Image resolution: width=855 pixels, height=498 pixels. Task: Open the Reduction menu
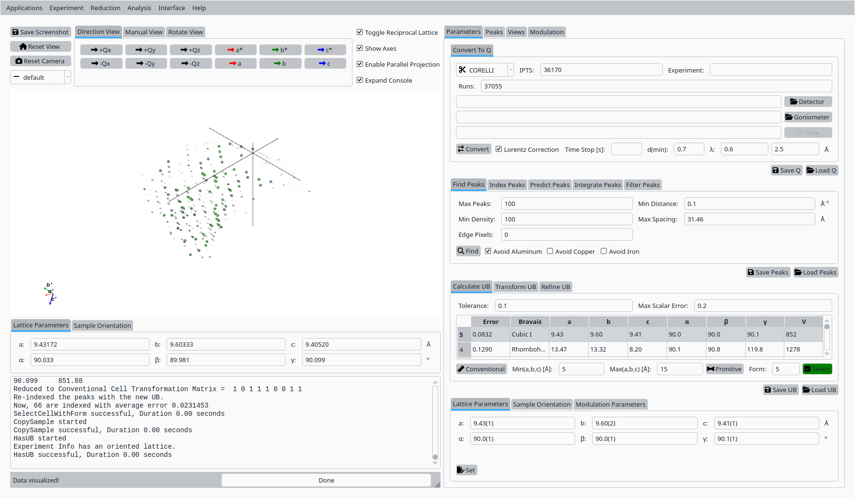(105, 8)
